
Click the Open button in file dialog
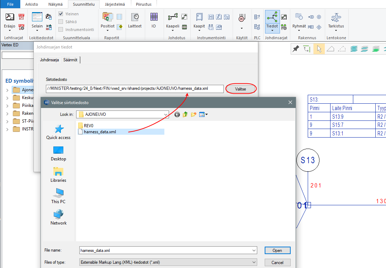(277, 251)
